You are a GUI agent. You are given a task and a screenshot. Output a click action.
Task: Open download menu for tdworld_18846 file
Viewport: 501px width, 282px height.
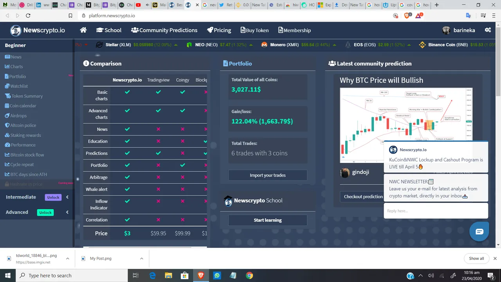68,258
